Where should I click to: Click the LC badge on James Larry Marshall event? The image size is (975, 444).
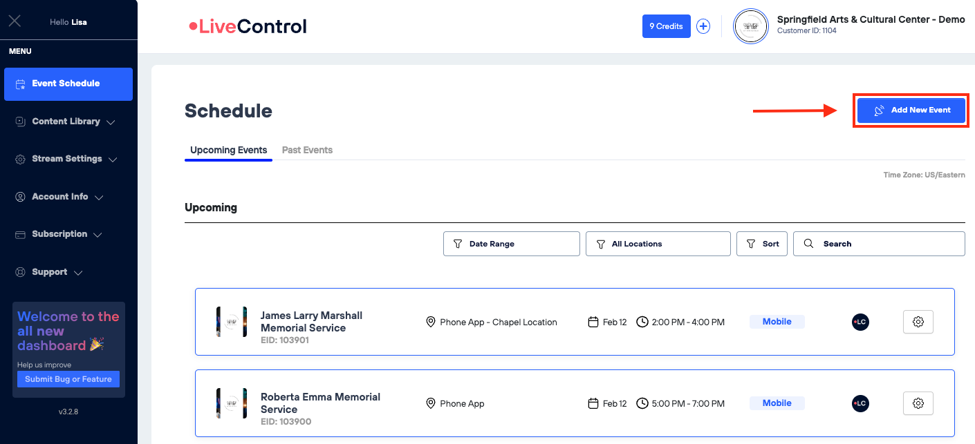click(x=860, y=322)
